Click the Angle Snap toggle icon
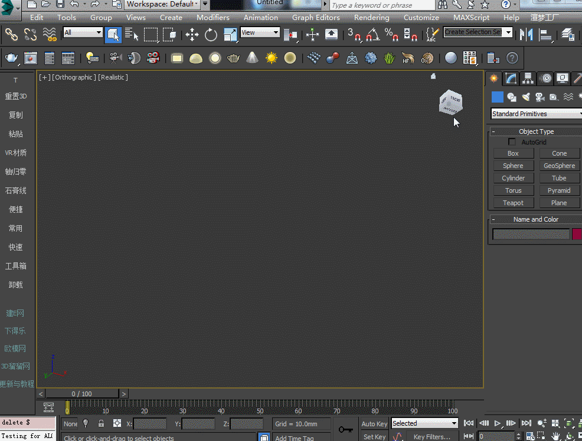 (x=372, y=34)
